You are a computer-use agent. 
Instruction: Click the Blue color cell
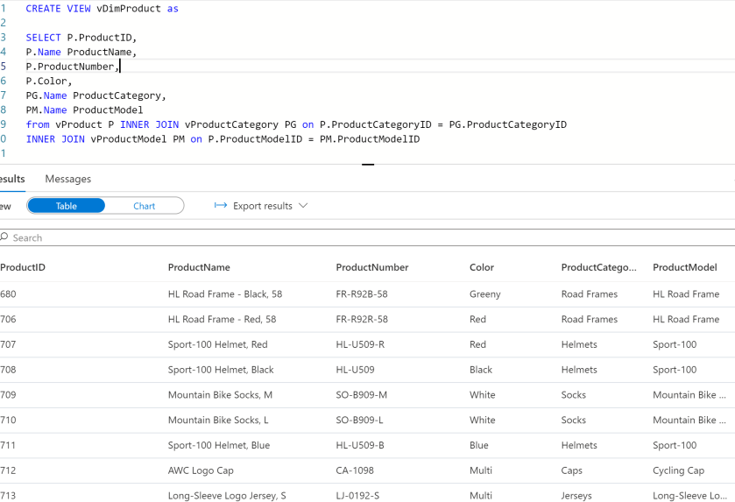coord(479,445)
